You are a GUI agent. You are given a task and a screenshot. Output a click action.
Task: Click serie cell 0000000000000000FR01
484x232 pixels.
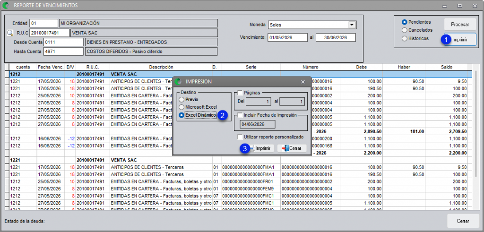[x=251, y=181]
